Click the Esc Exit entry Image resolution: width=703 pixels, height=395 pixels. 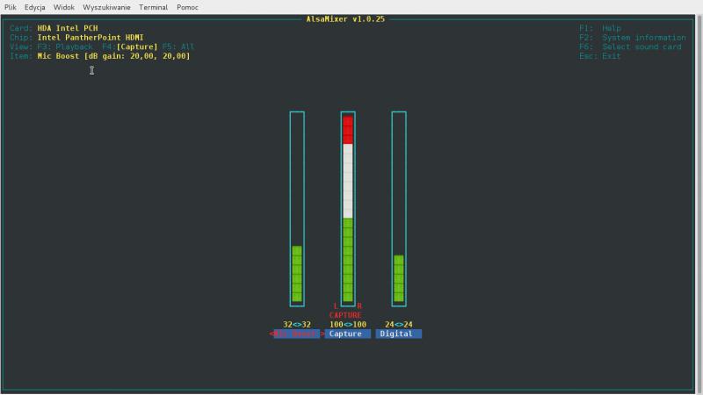[x=599, y=56]
